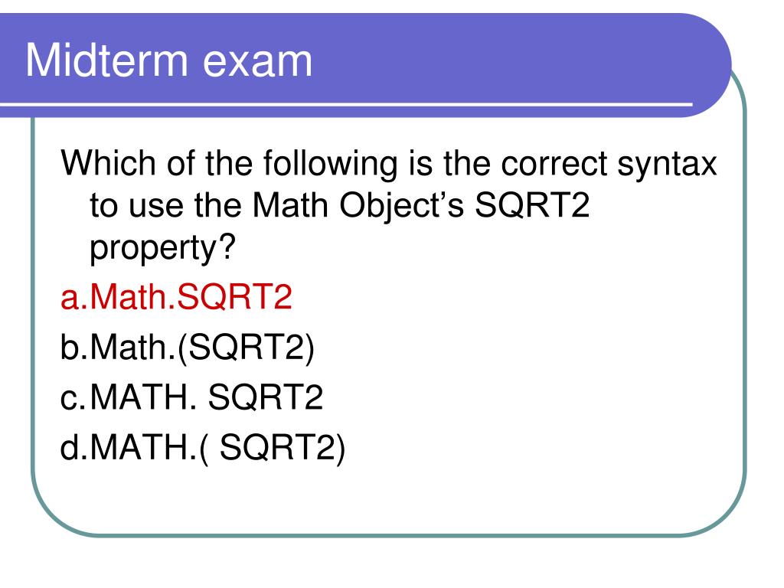Click the word "syntax" in the question
784x588 pixels.
[x=667, y=165]
